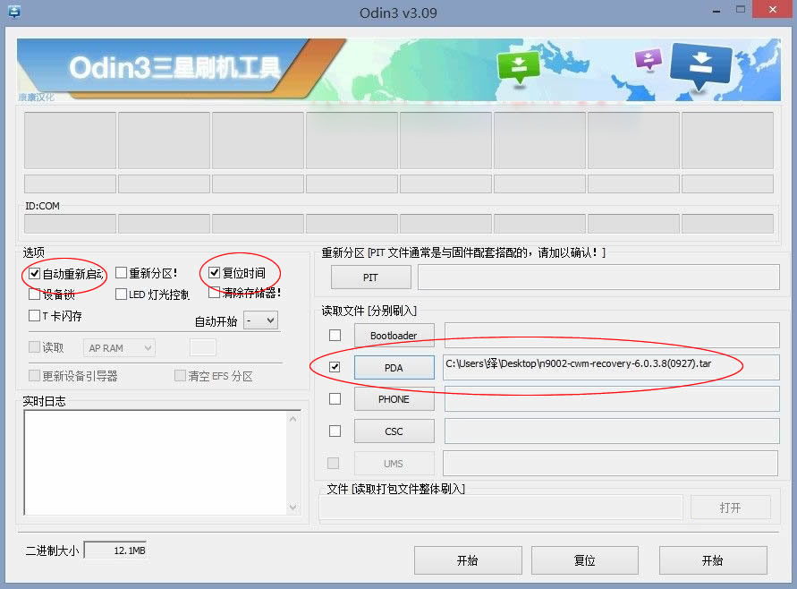The width and height of the screenshot is (797, 589).
Task: Enable the LED 灯光控制 checkbox
Action: click(x=121, y=294)
